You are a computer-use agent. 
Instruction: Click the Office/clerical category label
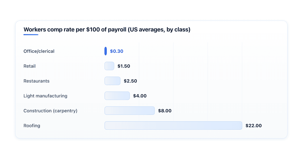coord(39,51)
